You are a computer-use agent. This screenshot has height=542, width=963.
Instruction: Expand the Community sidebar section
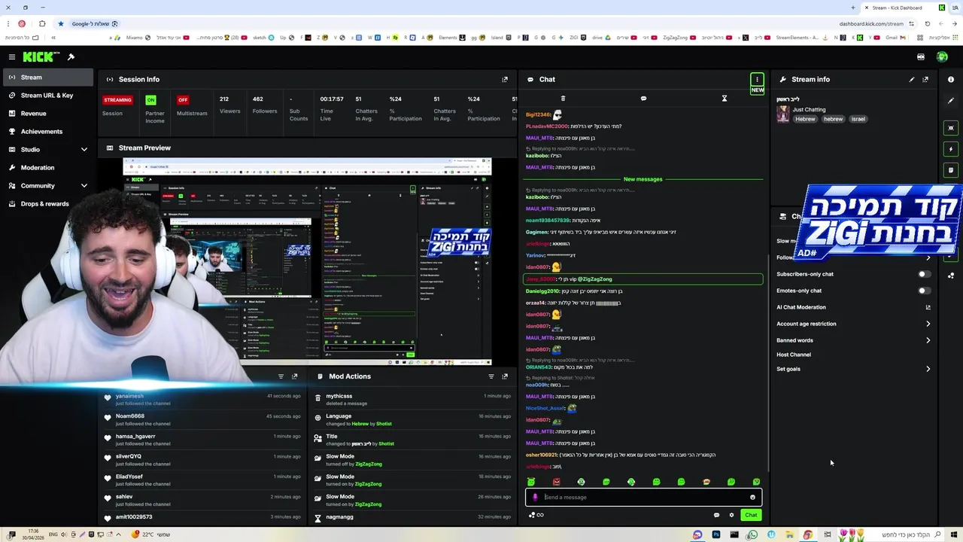pos(84,185)
